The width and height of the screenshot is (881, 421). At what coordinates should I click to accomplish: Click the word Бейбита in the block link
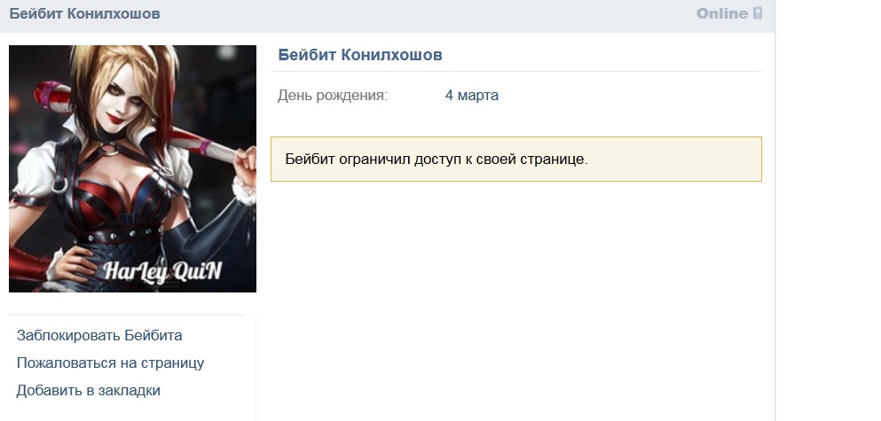[153, 336]
